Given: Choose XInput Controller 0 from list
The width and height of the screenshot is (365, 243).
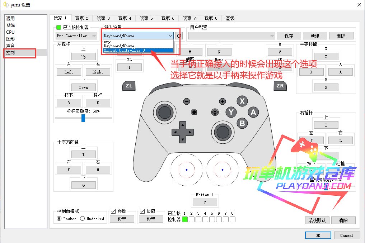Looking at the screenshot, I should (x=124, y=51).
